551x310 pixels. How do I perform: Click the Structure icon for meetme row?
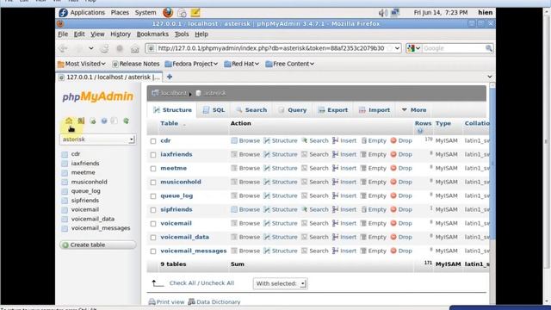tap(267, 169)
